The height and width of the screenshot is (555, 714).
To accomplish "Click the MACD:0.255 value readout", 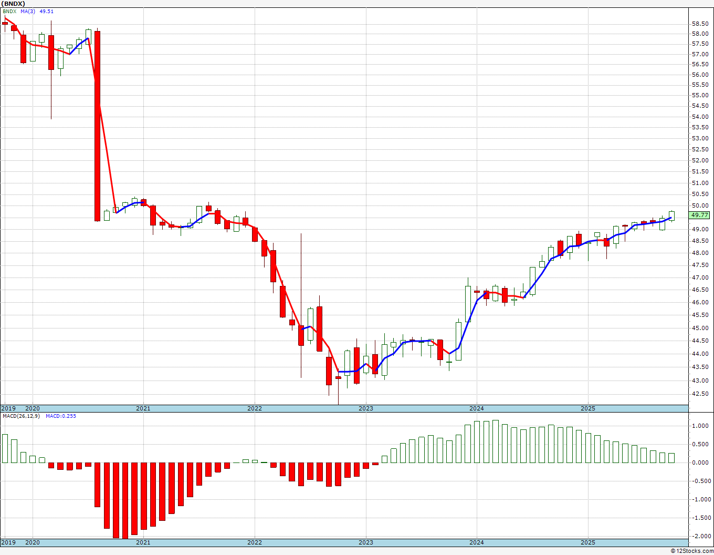I will click(x=61, y=416).
